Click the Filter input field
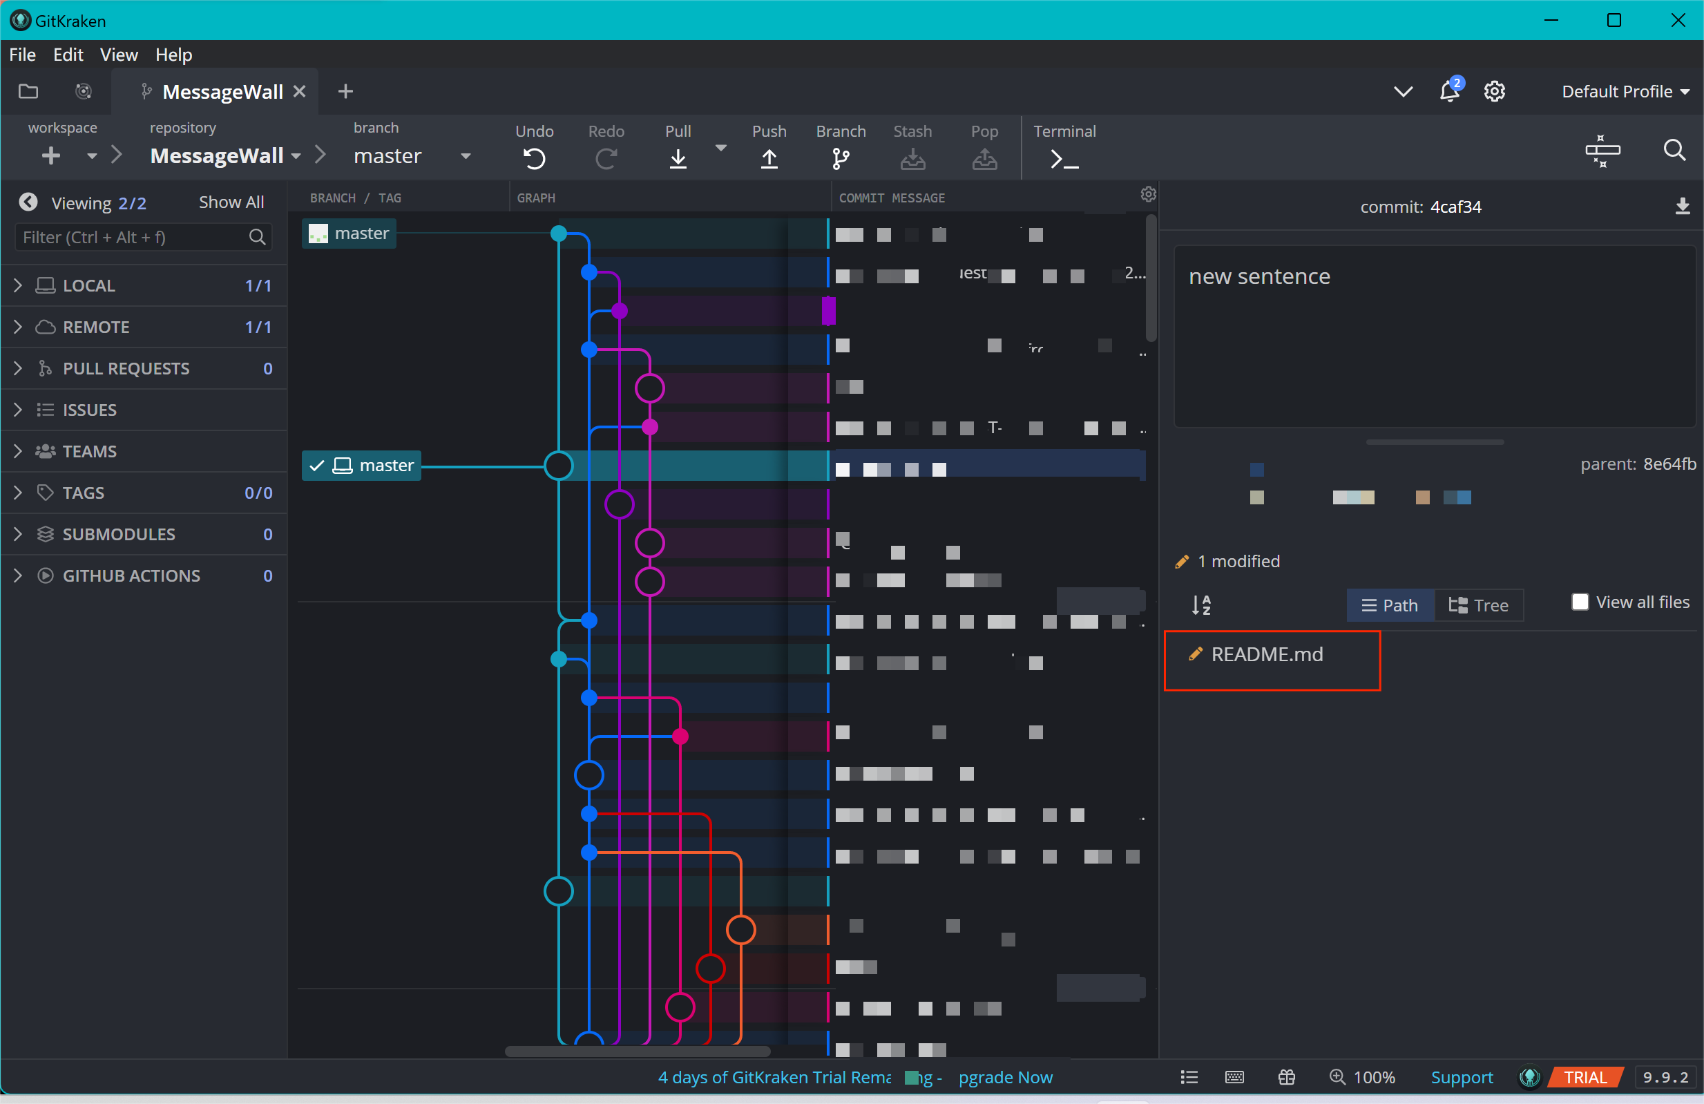The image size is (1704, 1104). tap(133, 237)
